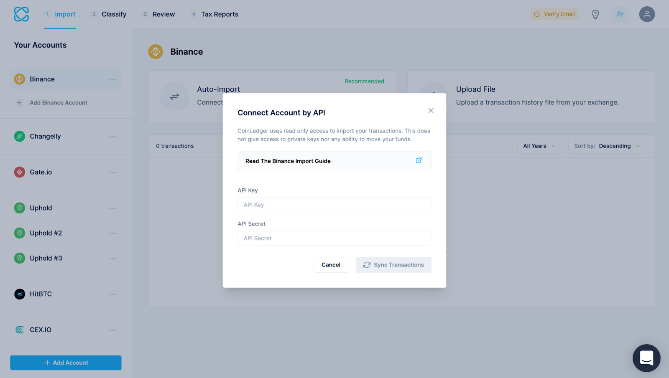Open the help lightbulb icon
This screenshot has height=378, width=669.
point(595,14)
